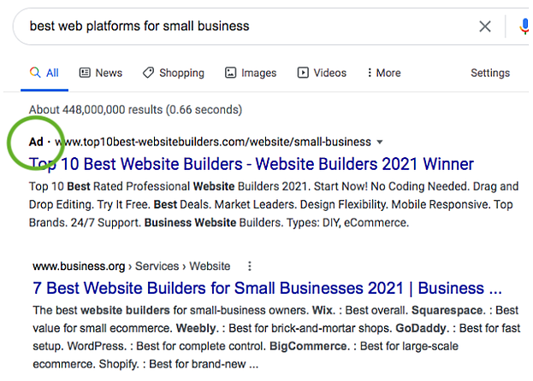
Task: Open Images results via the picture icon
Action: click(230, 73)
